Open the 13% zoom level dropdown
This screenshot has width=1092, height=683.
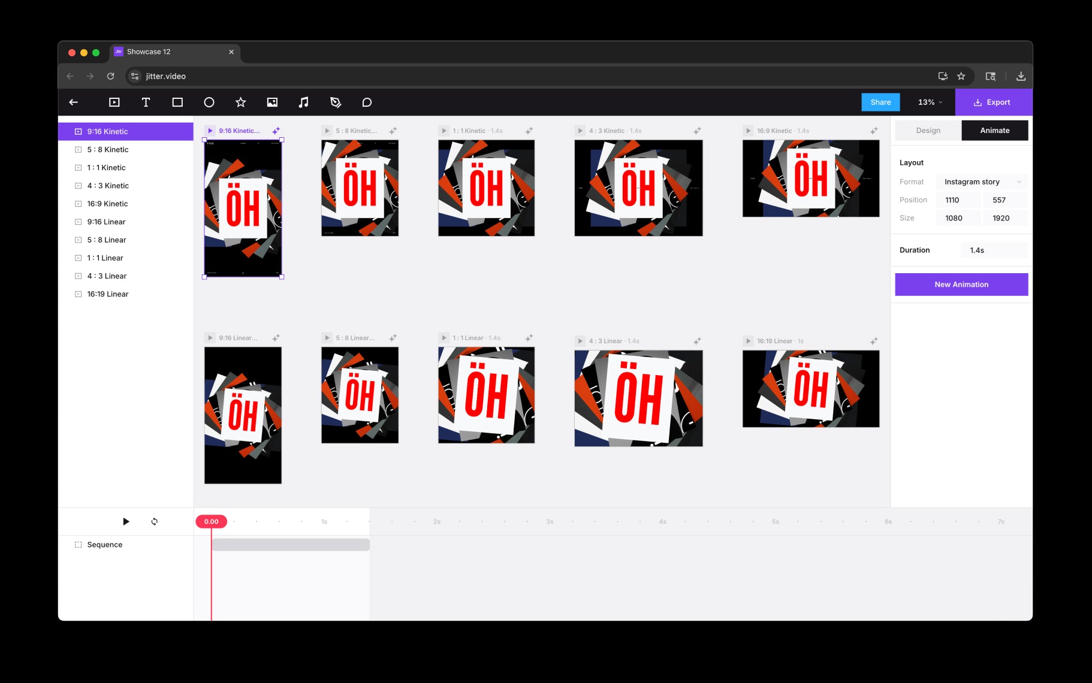(930, 102)
